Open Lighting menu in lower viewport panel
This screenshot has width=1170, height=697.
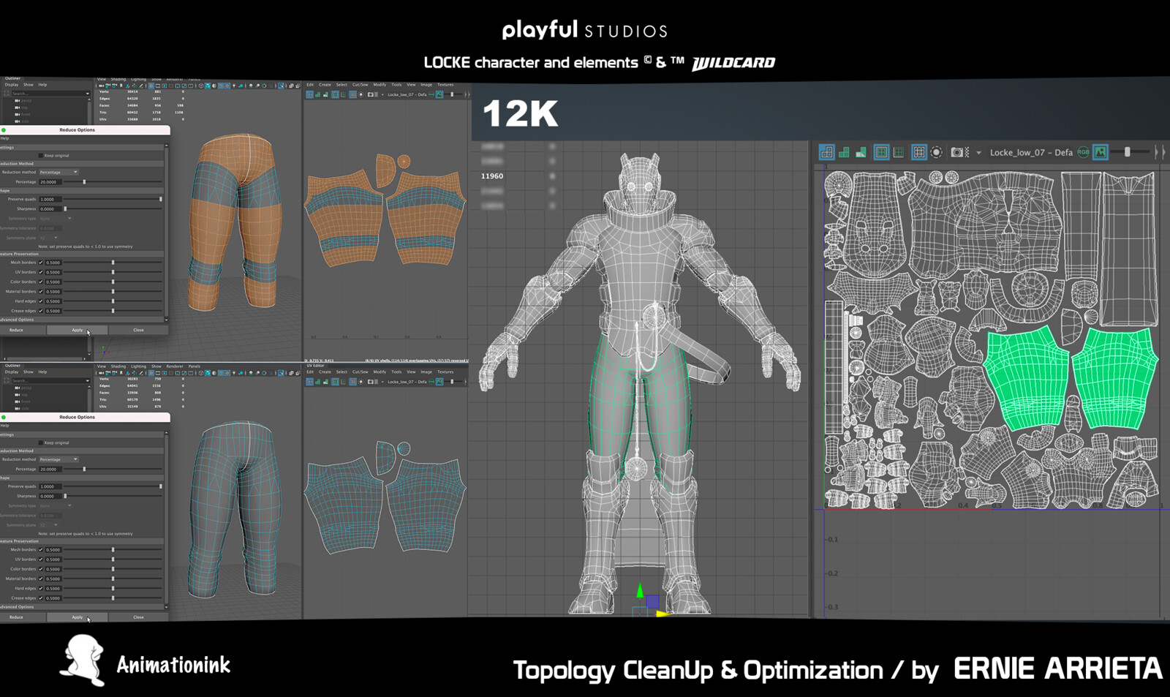tap(139, 366)
